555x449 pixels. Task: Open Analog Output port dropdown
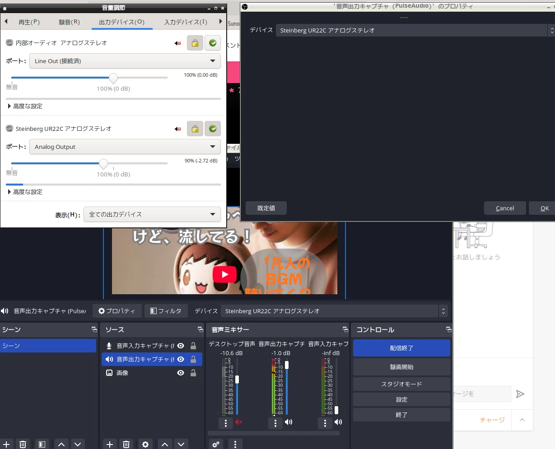coord(125,147)
